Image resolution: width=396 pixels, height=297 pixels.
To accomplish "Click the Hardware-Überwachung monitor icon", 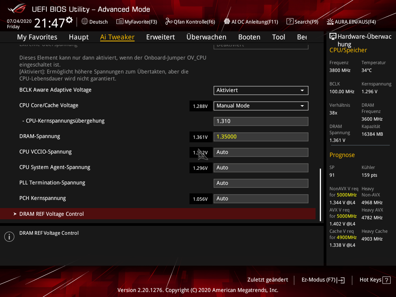I will point(333,37).
